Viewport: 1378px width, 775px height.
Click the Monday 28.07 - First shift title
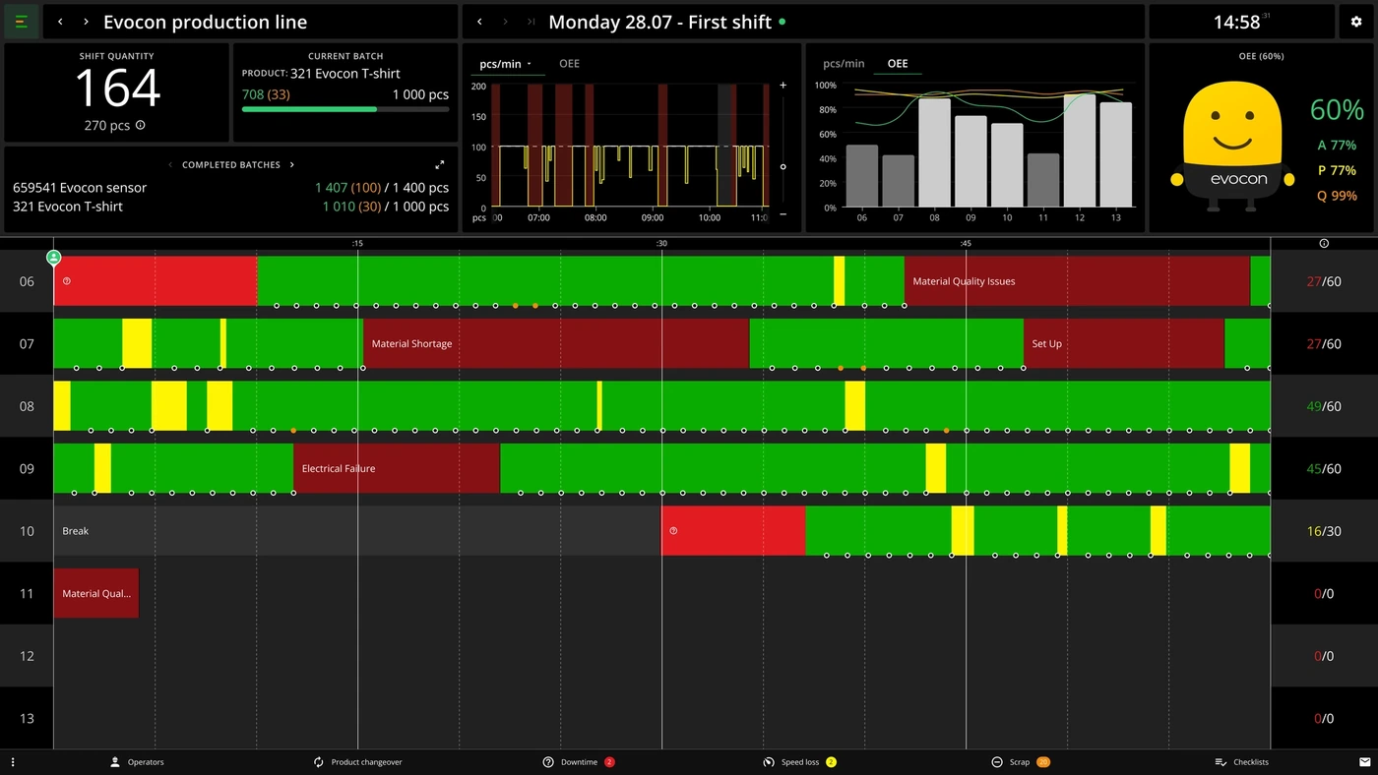point(660,22)
